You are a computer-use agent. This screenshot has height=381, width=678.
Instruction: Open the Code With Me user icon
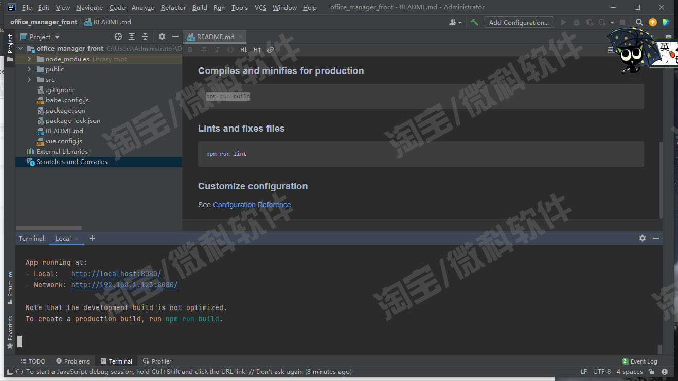[455, 22]
